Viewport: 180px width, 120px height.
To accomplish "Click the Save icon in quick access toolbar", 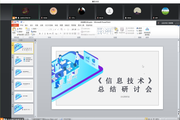I will pyautogui.click(x=15, y=22).
